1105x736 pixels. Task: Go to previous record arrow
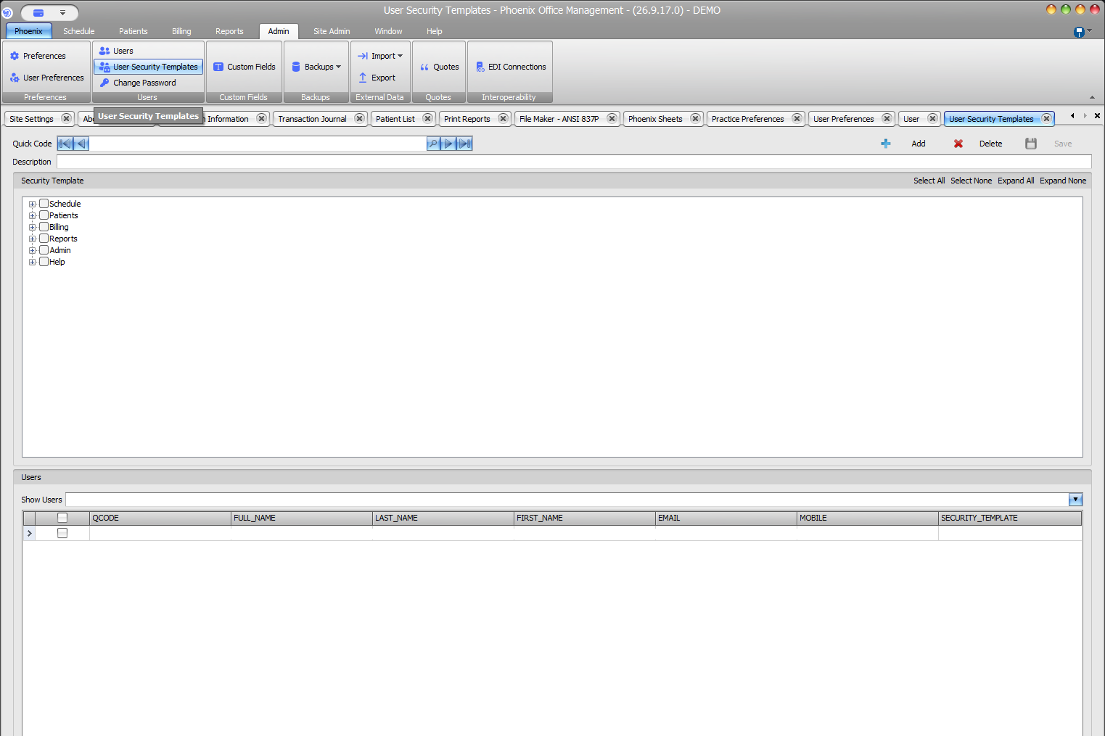(81, 144)
